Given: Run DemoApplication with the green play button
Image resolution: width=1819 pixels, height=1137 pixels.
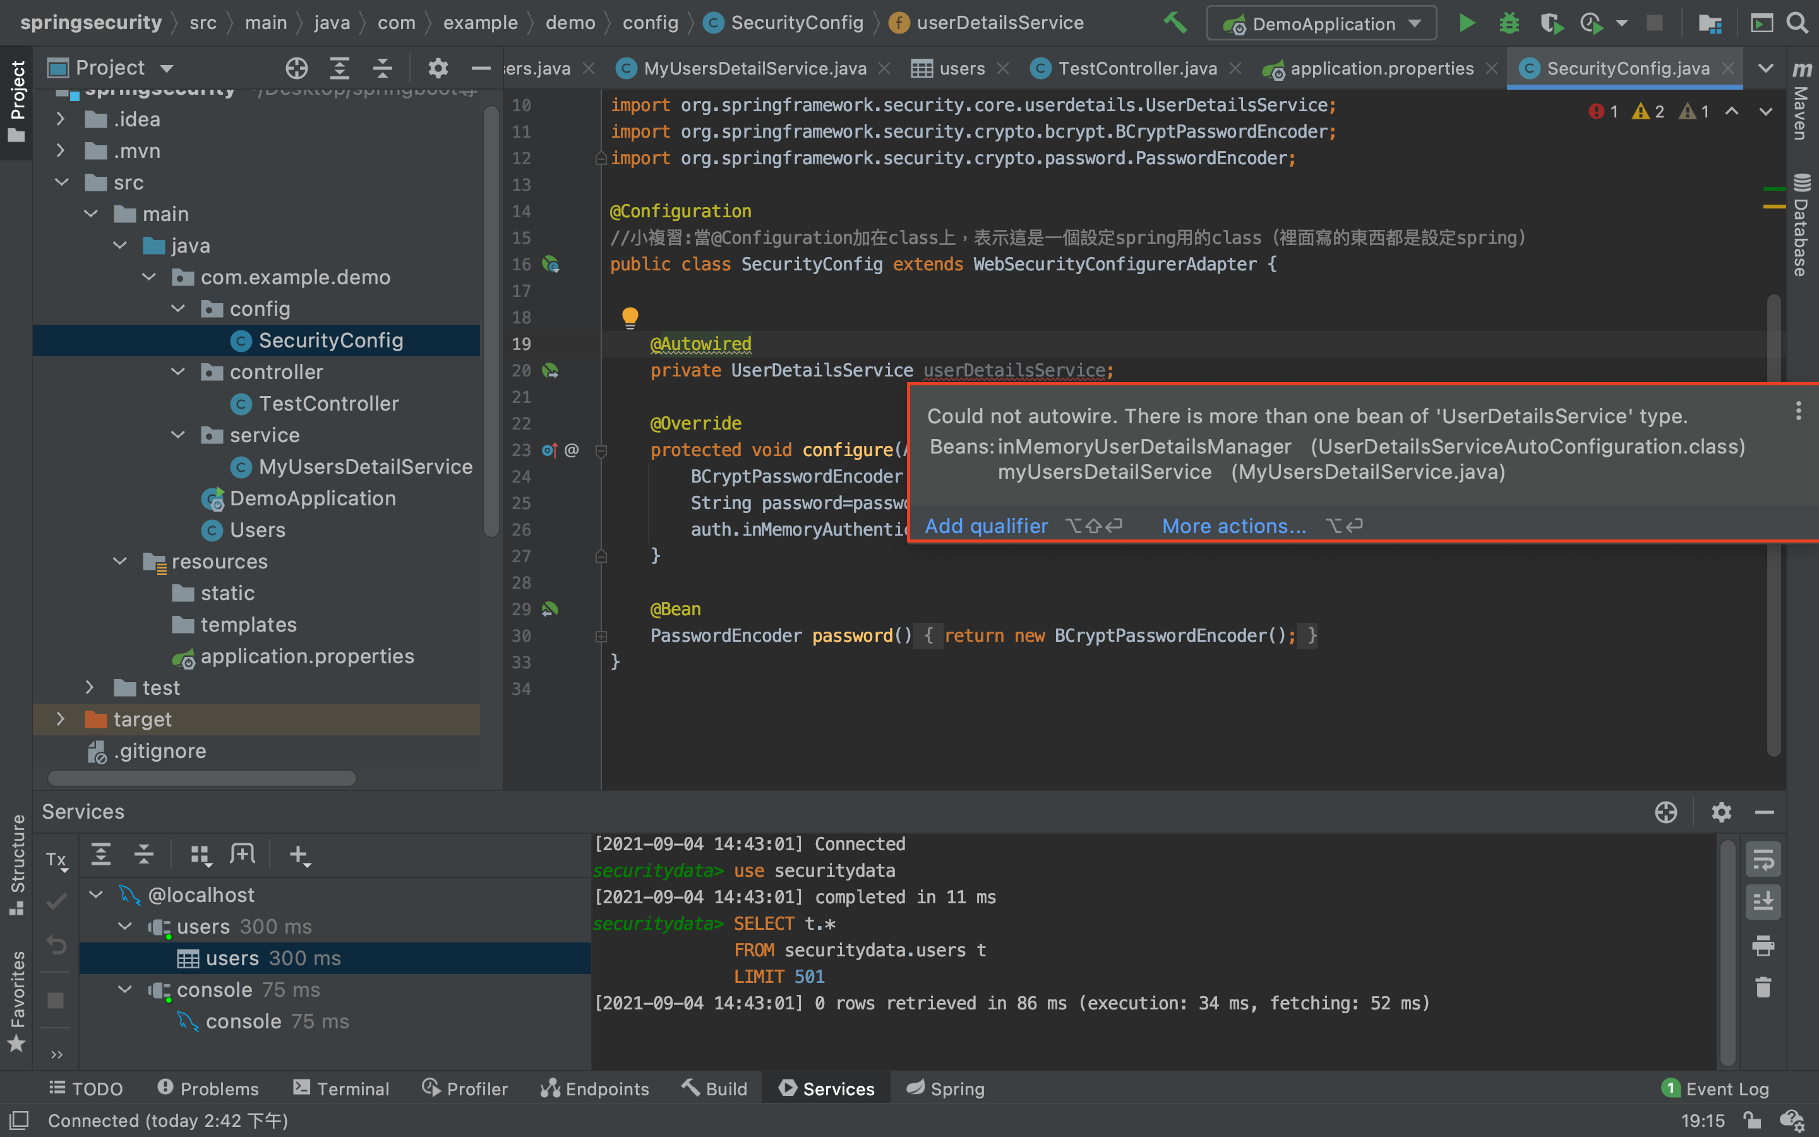Looking at the screenshot, I should click(1467, 23).
